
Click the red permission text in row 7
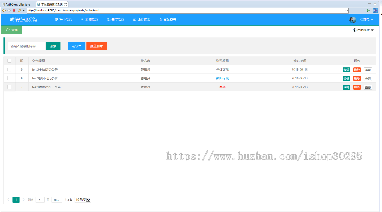222,87
